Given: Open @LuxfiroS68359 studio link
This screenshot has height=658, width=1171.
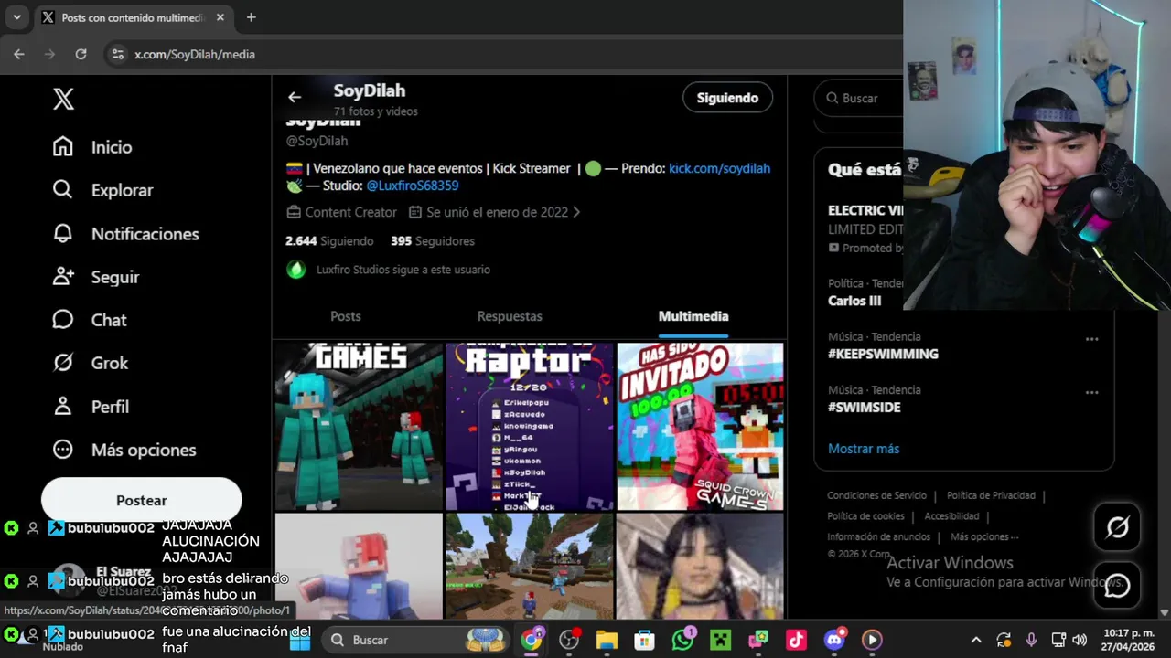Looking at the screenshot, I should (x=413, y=186).
